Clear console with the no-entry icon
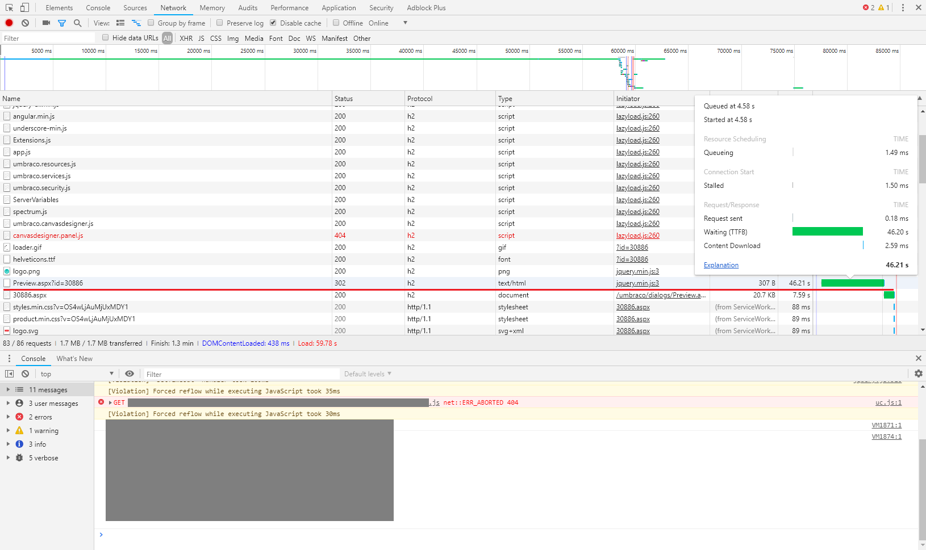926x550 pixels. pos(25,373)
